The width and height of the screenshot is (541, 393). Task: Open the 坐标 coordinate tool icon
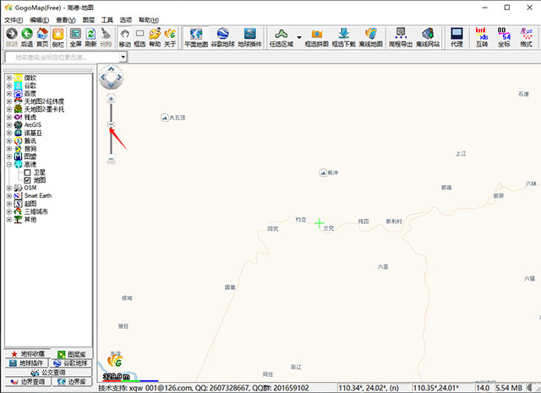tap(504, 37)
